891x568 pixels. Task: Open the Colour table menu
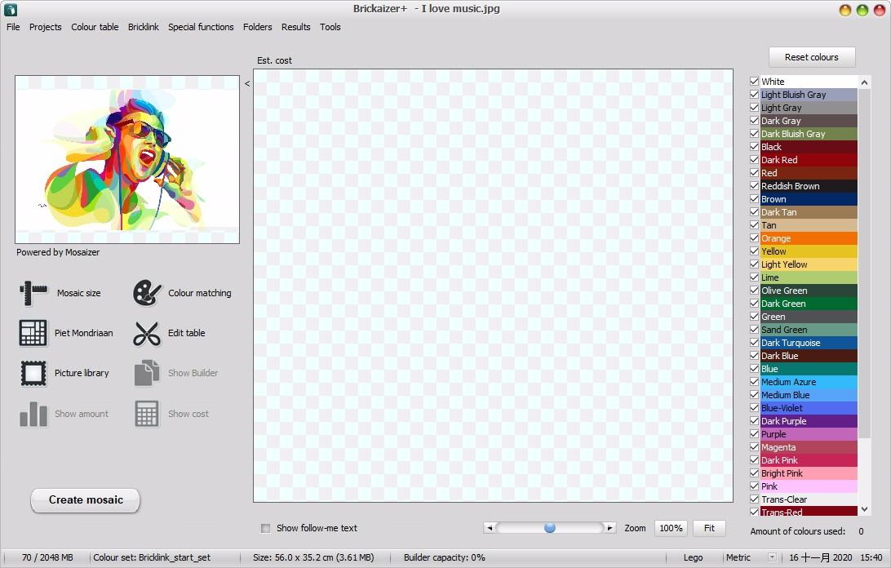(95, 27)
